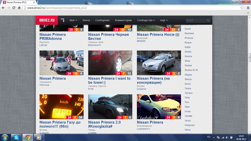Open Nissan Primera PRIMAdonna link
The width and height of the screenshot is (251, 141).
click(x=53, y=37)
